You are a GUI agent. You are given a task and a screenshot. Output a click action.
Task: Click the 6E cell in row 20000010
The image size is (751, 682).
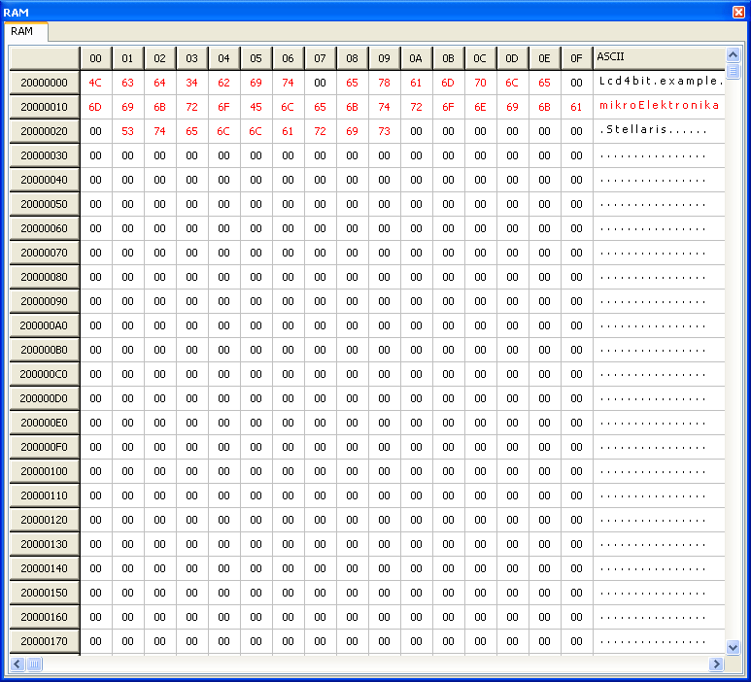click(480, 107)
